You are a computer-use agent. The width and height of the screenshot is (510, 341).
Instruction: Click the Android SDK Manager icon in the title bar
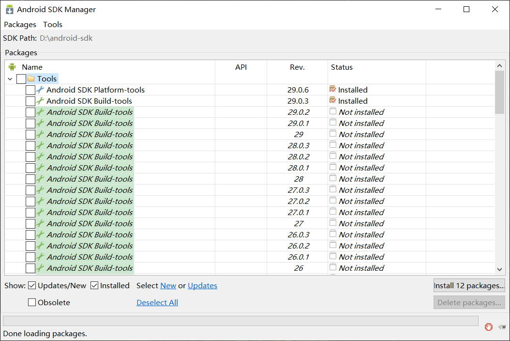click(x=9, y=9)
